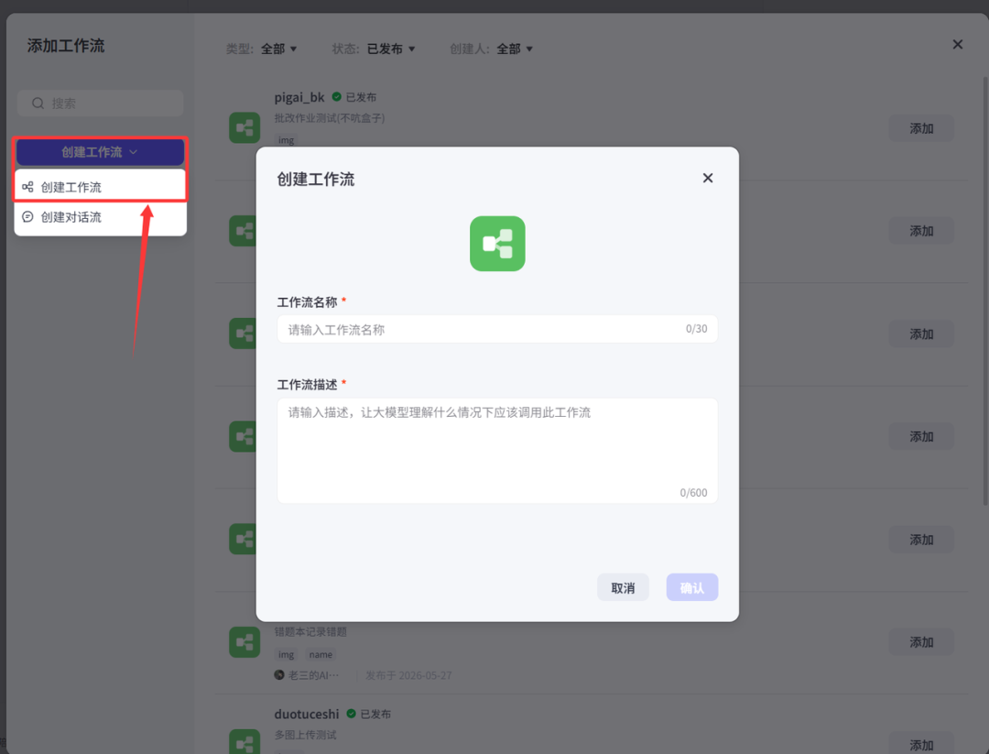
Task: Click the name tag under 错题本记录错题
Action: (321, 654)
